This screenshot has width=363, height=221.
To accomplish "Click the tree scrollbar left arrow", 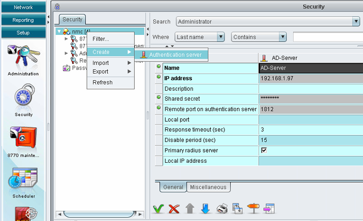I will pyautogui.click(x=60, y=214).
